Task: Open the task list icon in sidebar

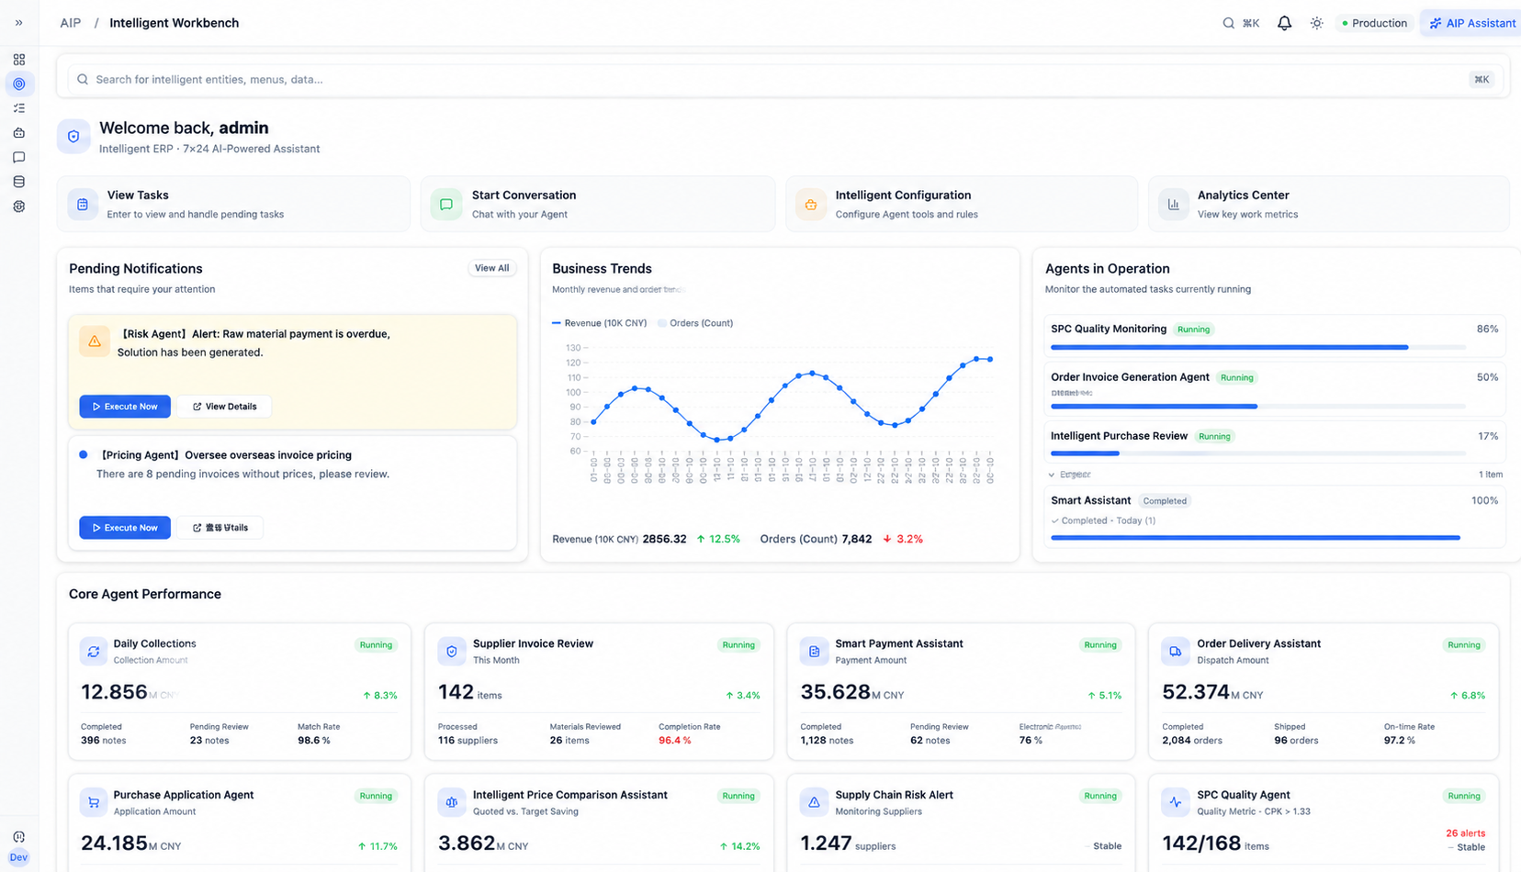Action: (19, 108)
